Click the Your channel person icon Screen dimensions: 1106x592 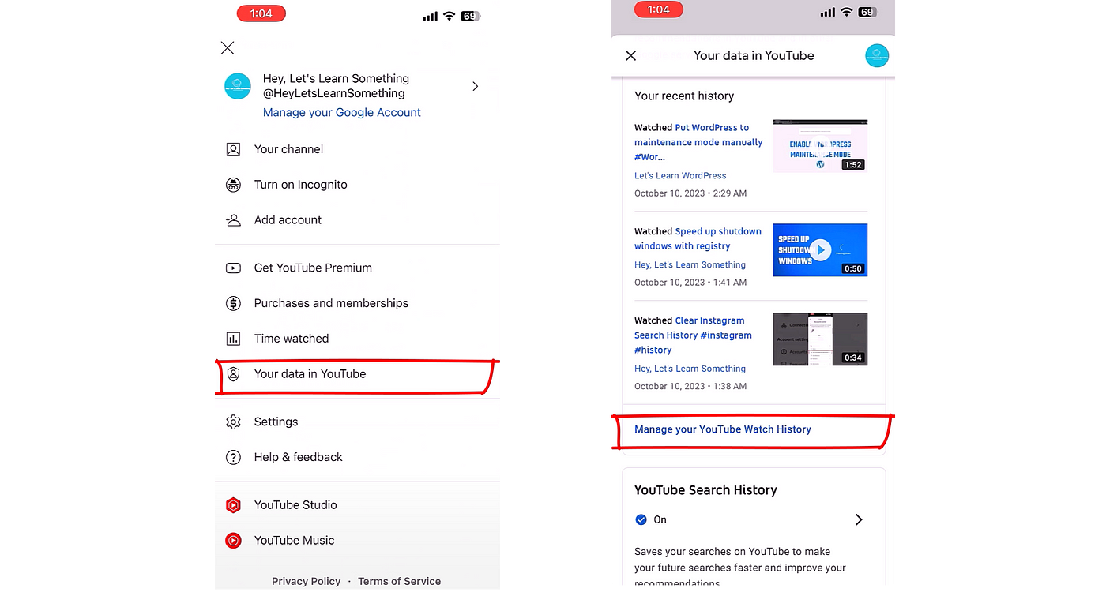(233, 149)
